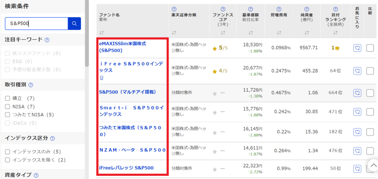
Task: Click the sidebar vertical scrollbar thumb
Action: 87,33
